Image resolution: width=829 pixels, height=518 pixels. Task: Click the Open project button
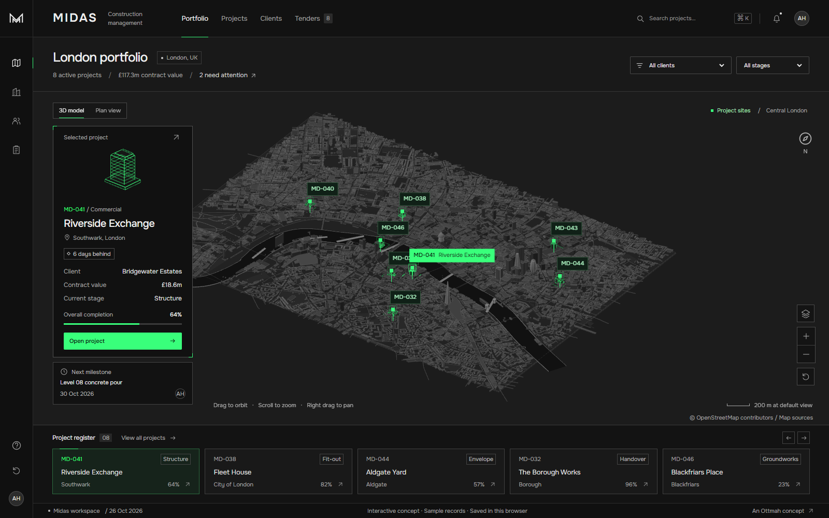coord(123,341)
